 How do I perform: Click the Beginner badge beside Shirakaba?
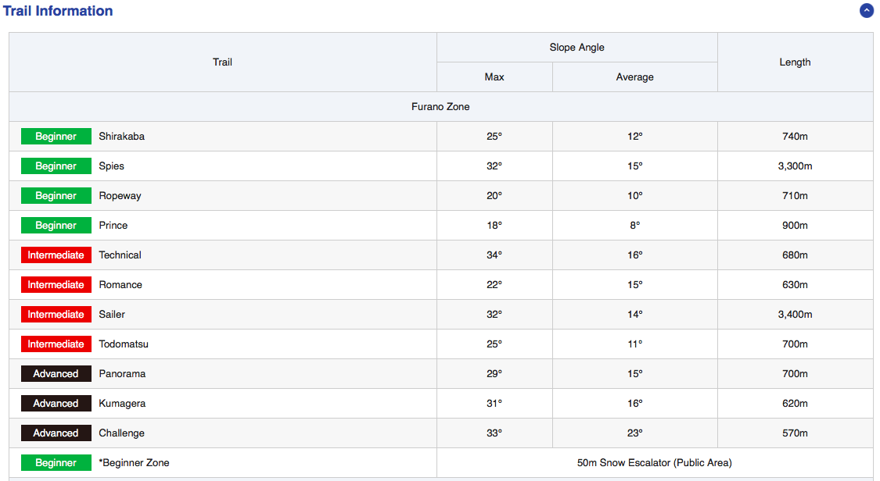56,137
